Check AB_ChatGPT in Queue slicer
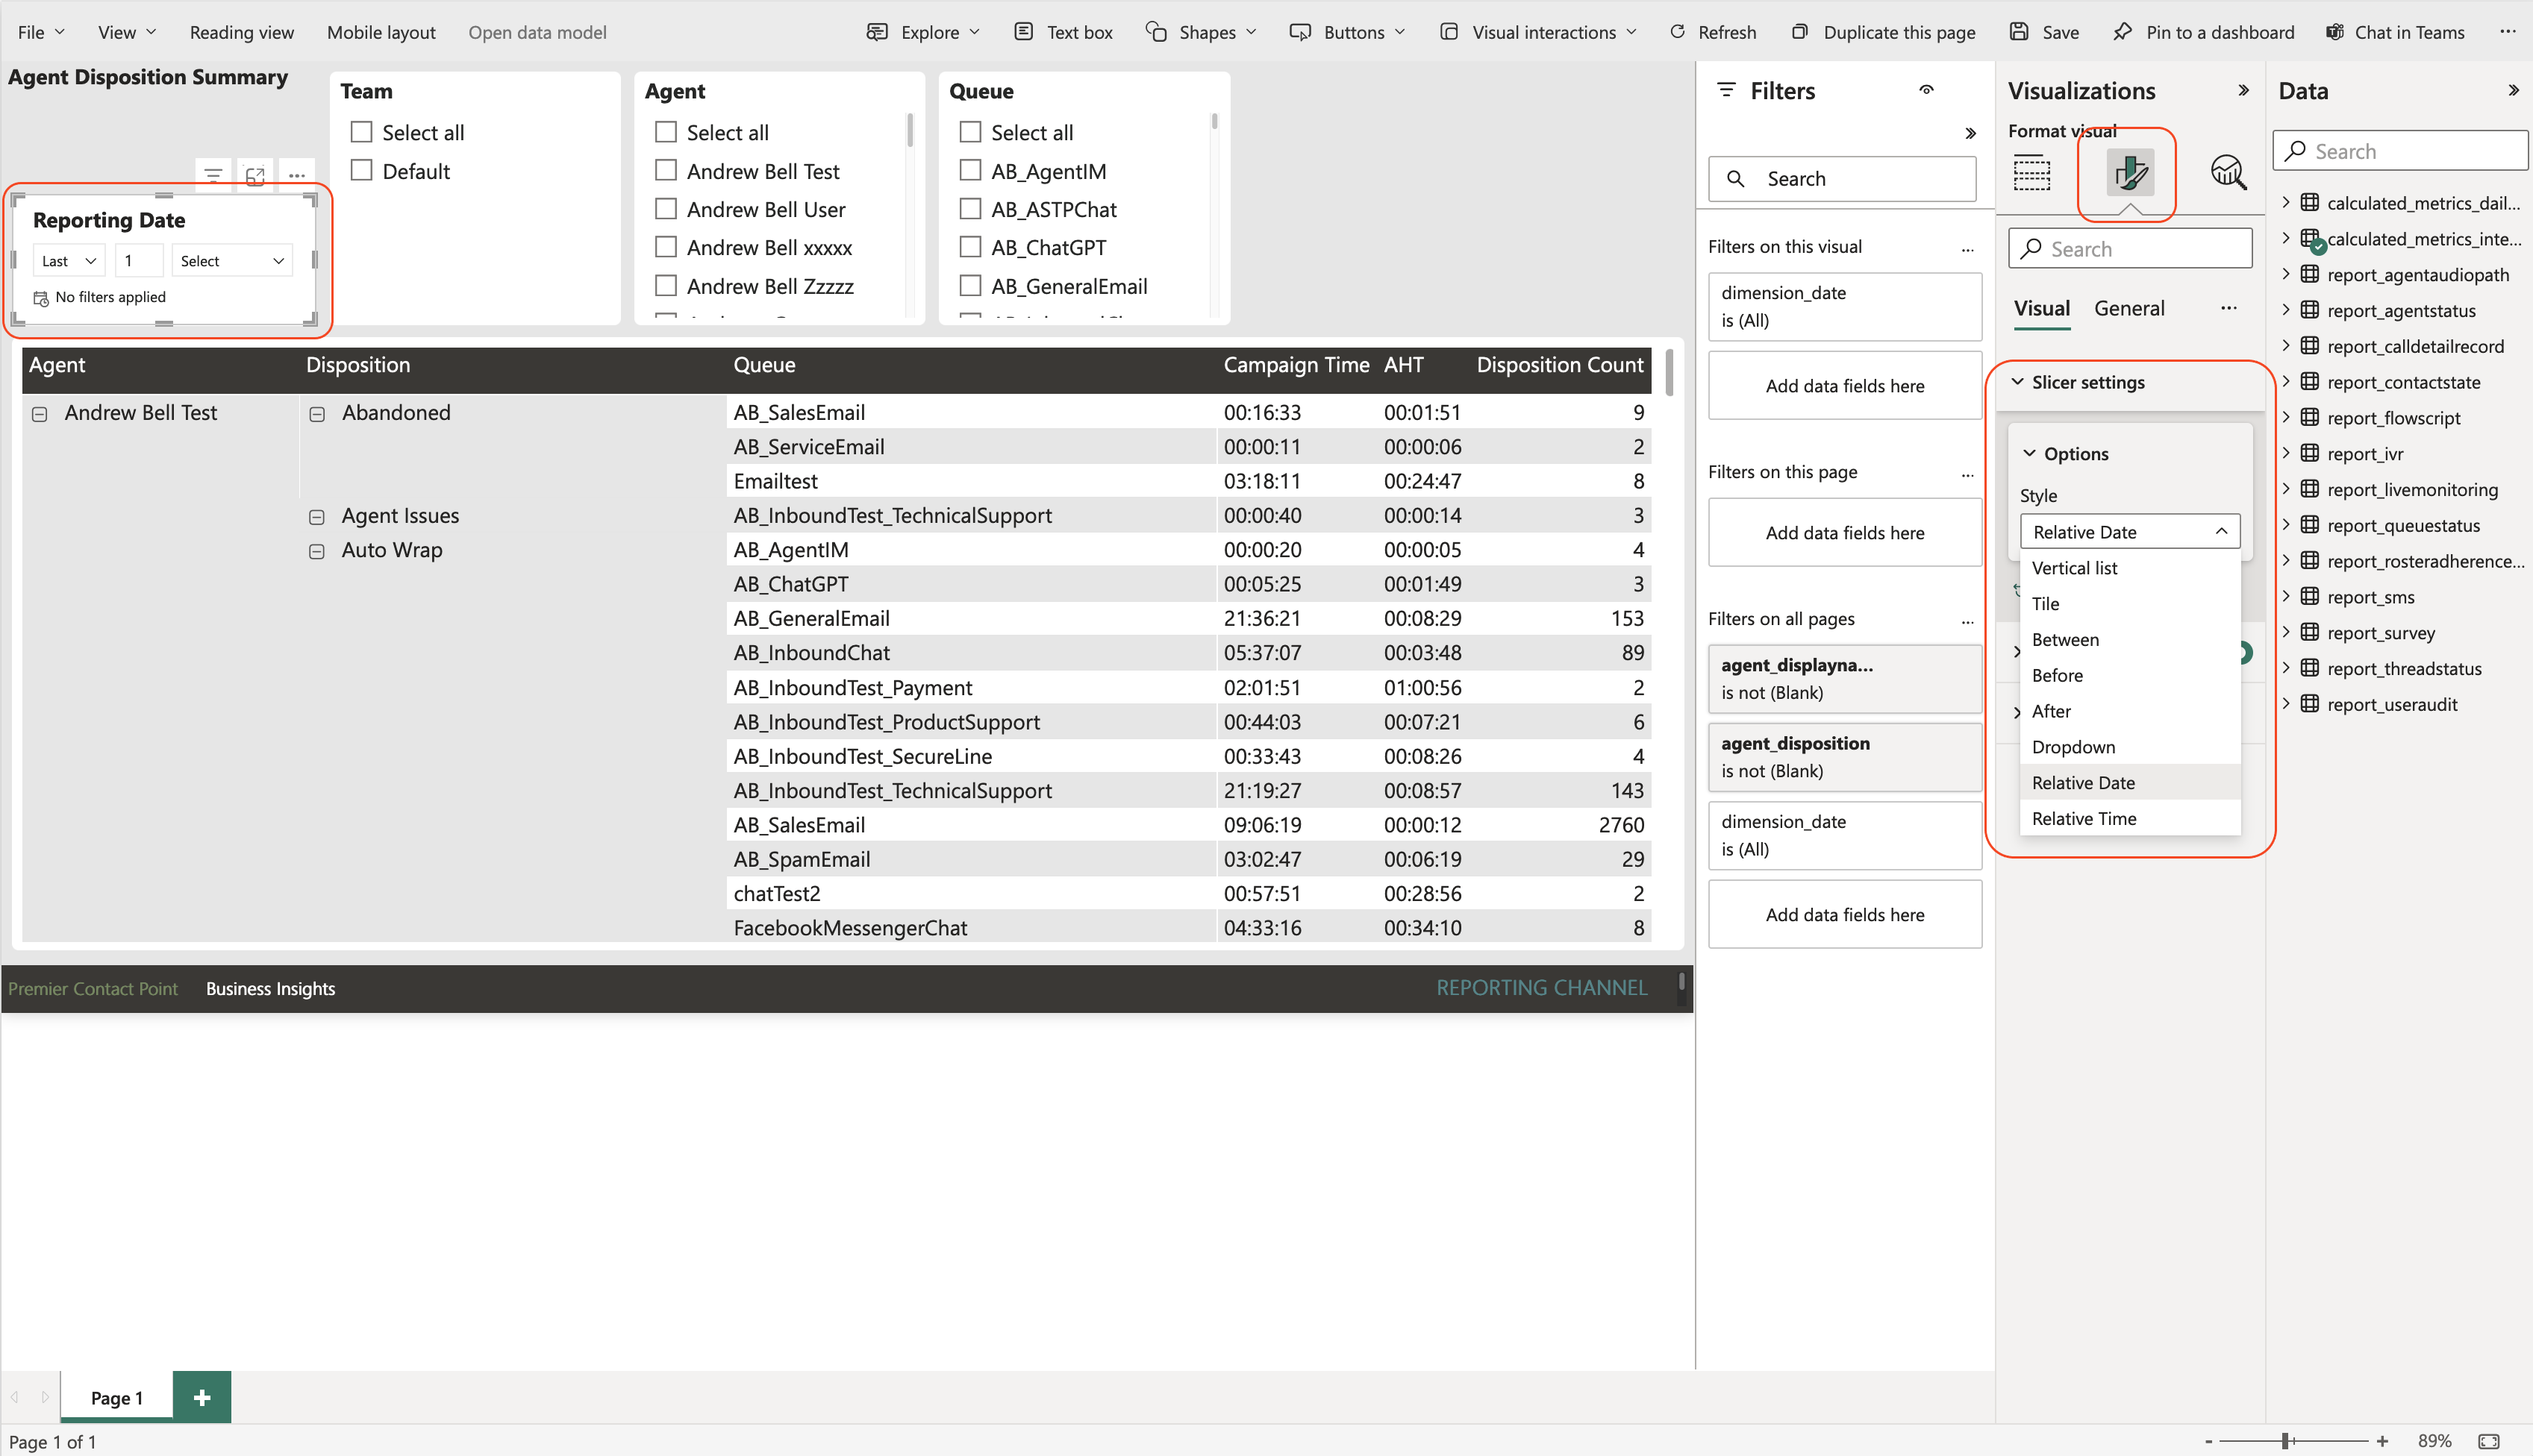This screenshot has height=1456, width=2533. pyautogui.click(x=969, y=247)
